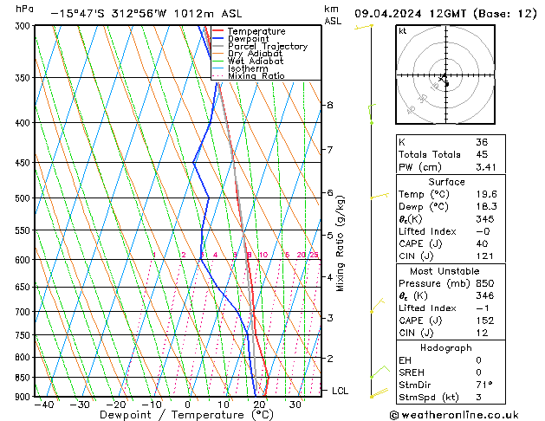Screen dimensions: 545x421
Task: Click the 'LCL' marker label
Action: [340, 392]
